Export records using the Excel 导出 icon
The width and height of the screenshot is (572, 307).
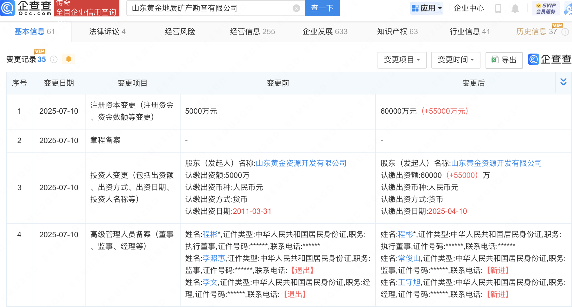(x=504, y=60)
